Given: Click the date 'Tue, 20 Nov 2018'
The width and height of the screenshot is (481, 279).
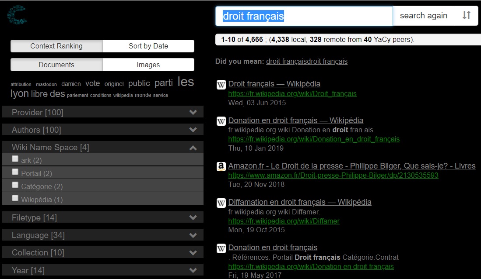Looking at the screenshot, I should point(256,184).
